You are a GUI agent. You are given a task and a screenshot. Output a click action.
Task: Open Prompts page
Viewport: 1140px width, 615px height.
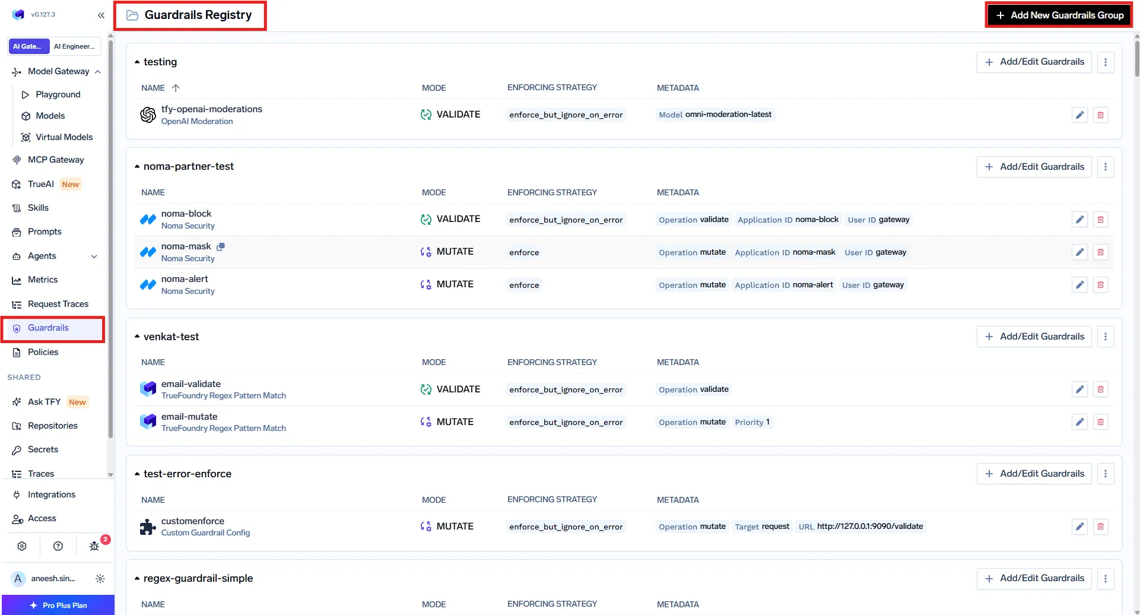[x=45, y=232]
